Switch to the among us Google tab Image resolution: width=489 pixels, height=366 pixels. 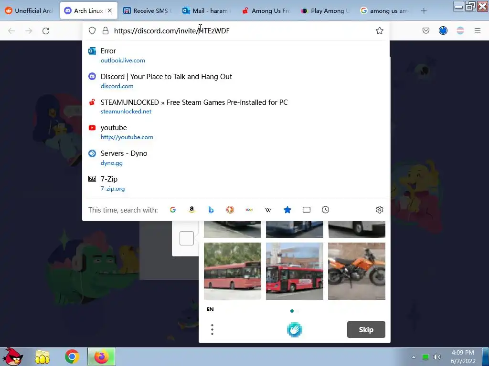[384, 10]
